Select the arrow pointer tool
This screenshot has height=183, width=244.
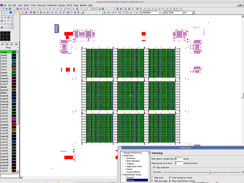tap(2, 17)
